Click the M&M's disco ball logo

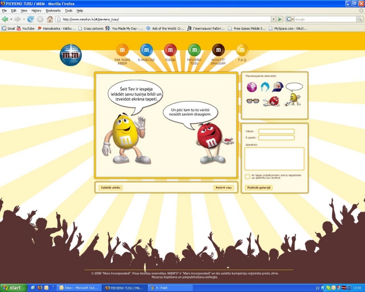tap(70, 55)
